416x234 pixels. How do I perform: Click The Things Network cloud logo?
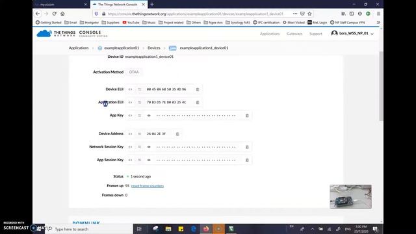pos(44,34)
